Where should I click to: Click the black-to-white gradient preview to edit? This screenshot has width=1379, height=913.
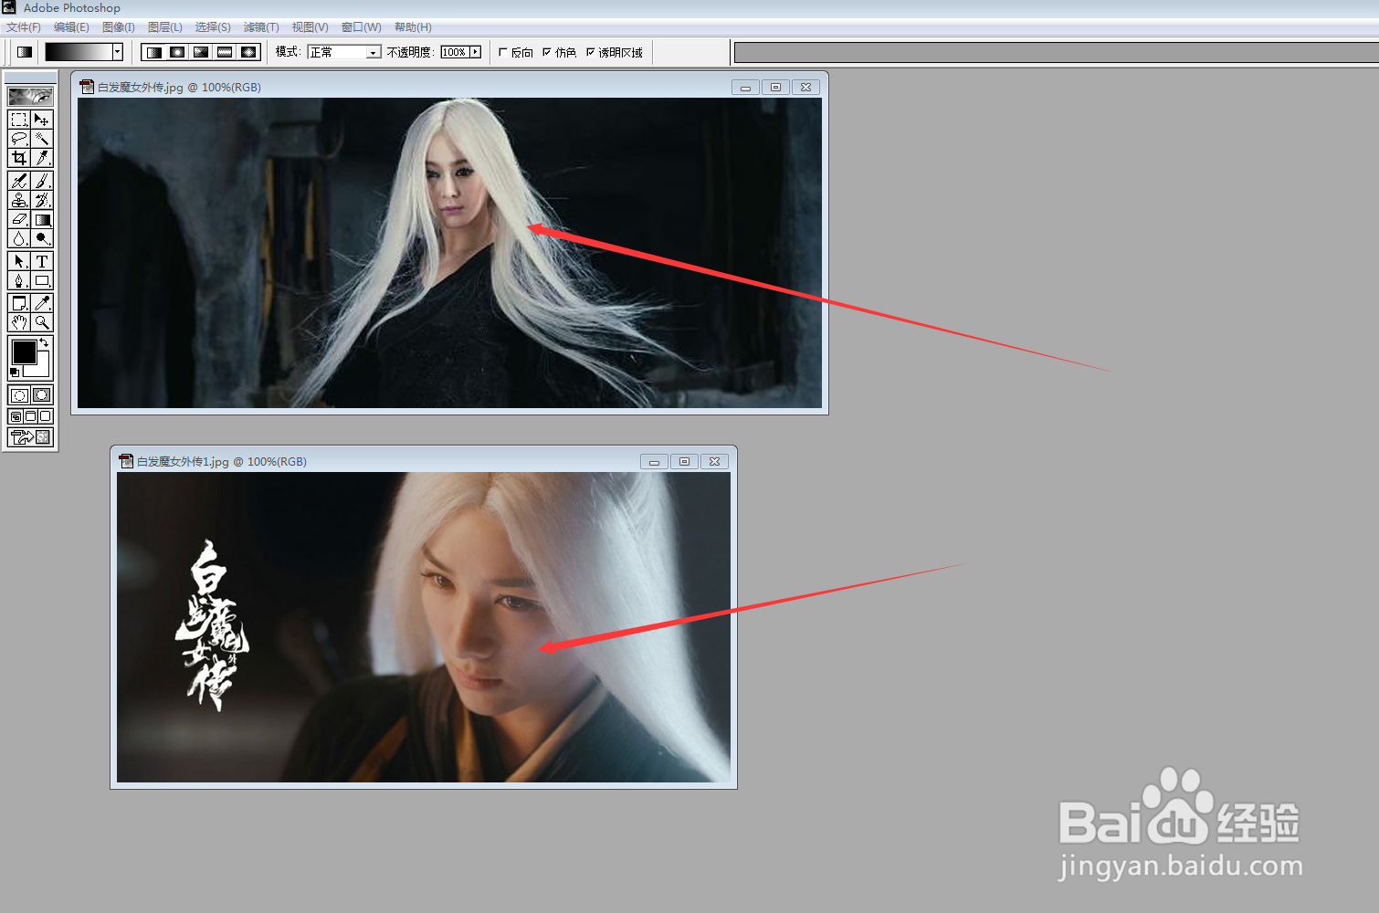[79, 52]
